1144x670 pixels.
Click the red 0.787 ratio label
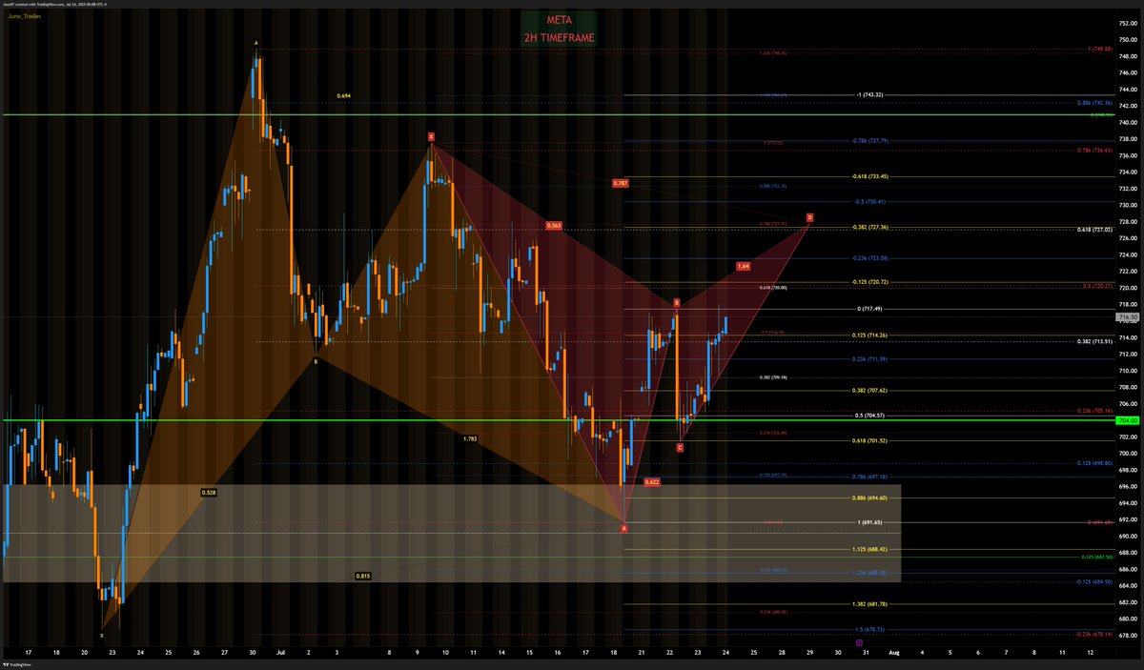[x=622, y=182]
